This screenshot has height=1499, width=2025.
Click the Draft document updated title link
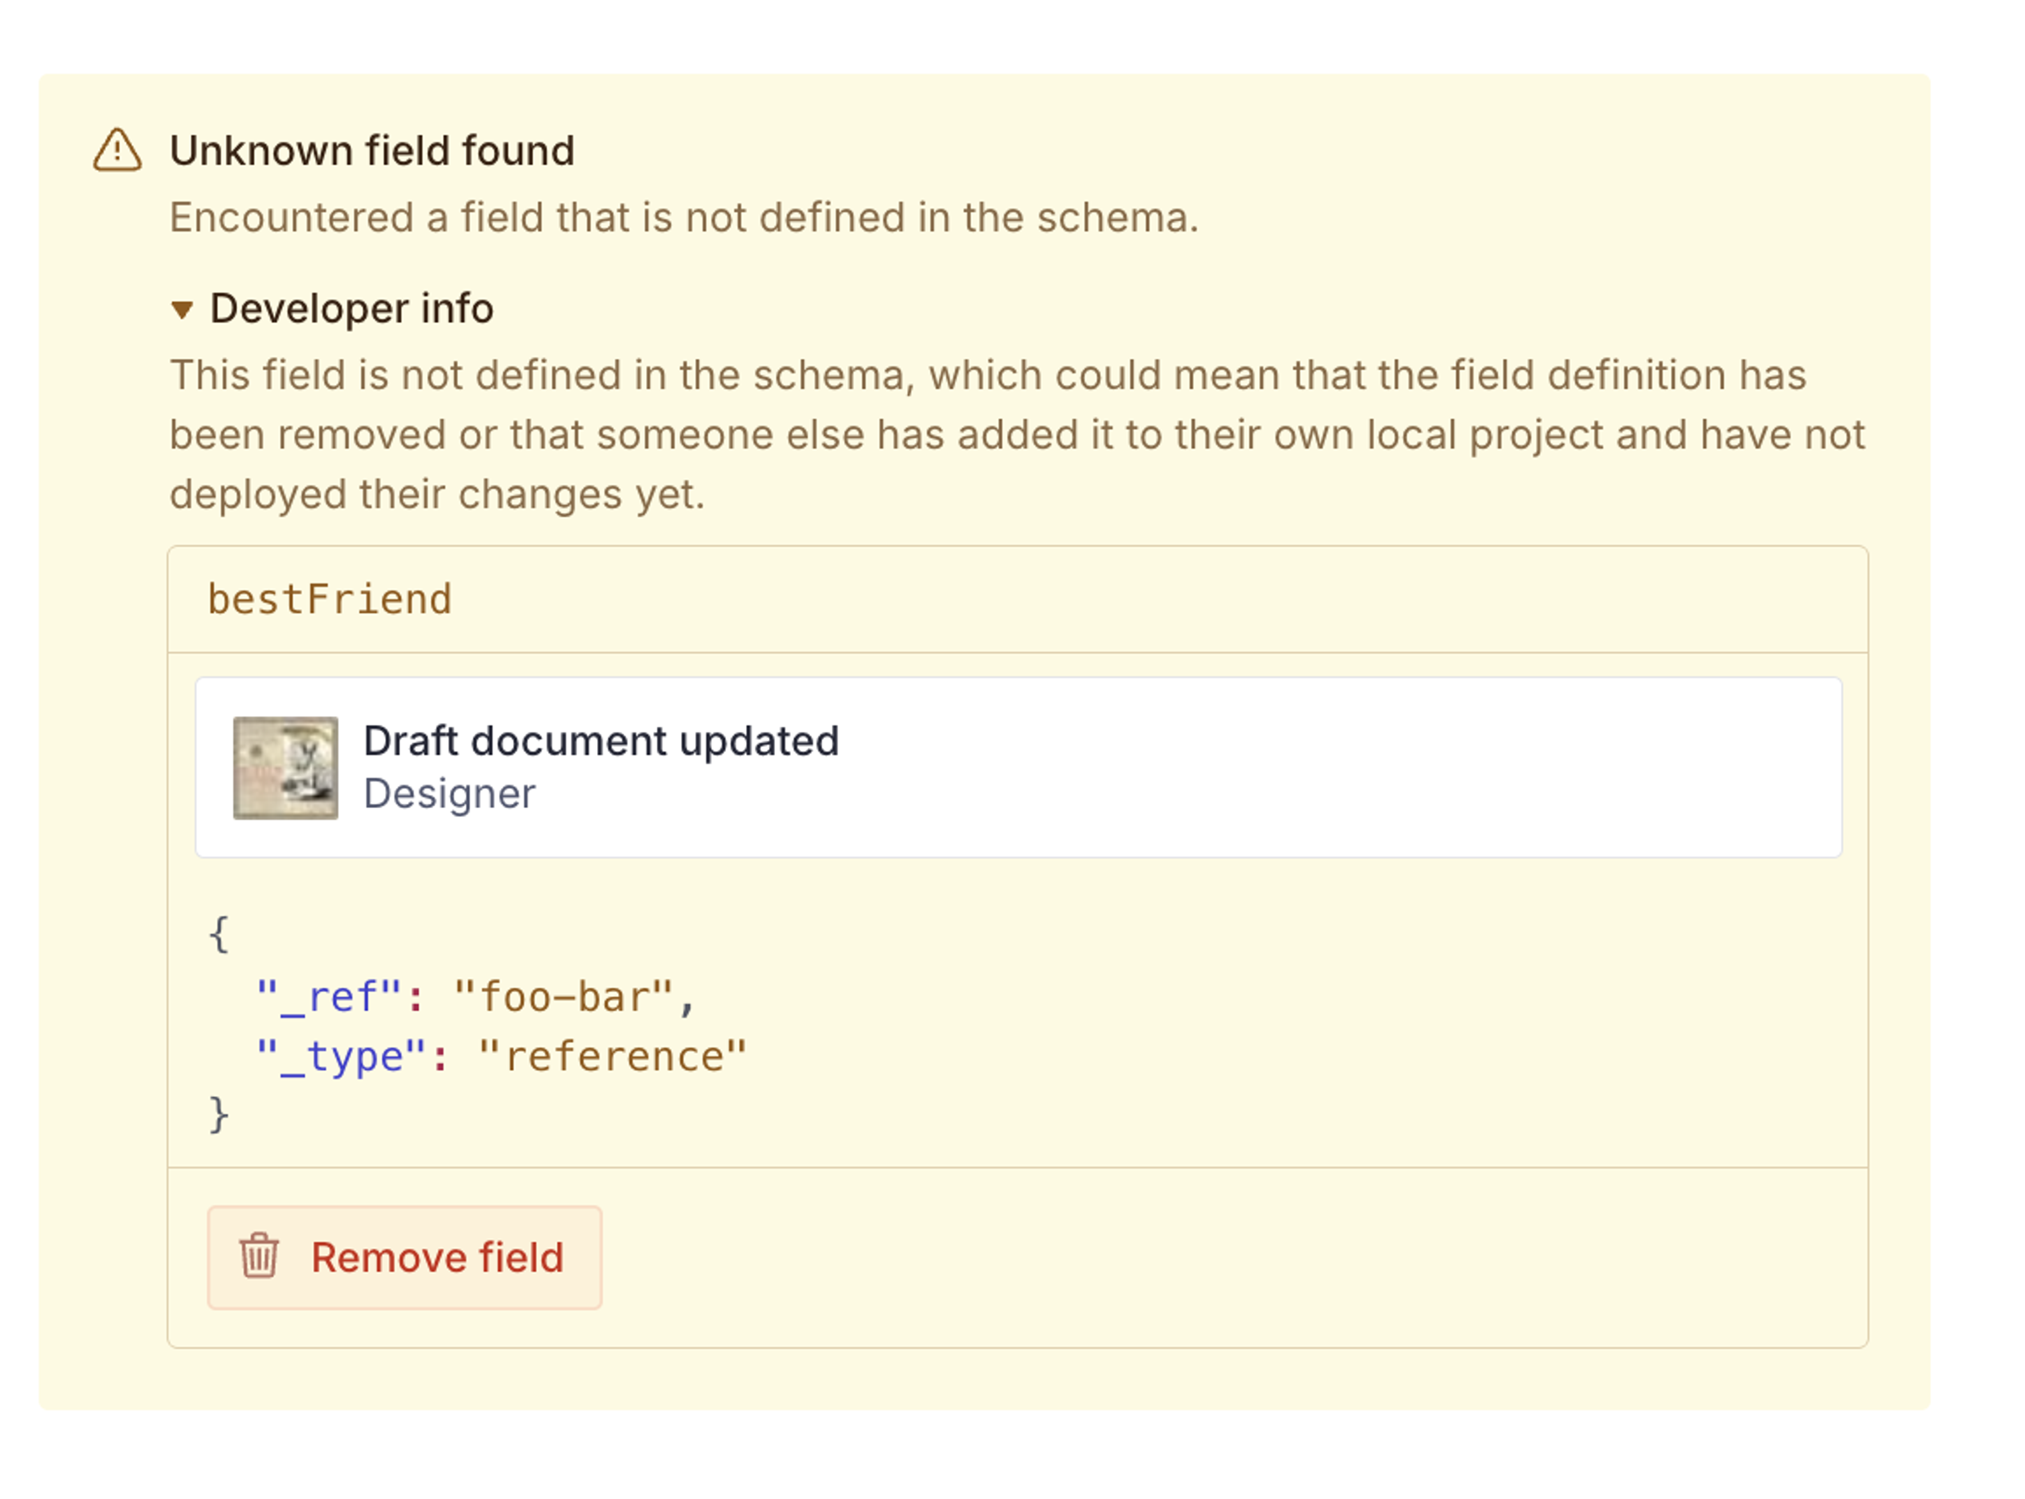(602, 741)
